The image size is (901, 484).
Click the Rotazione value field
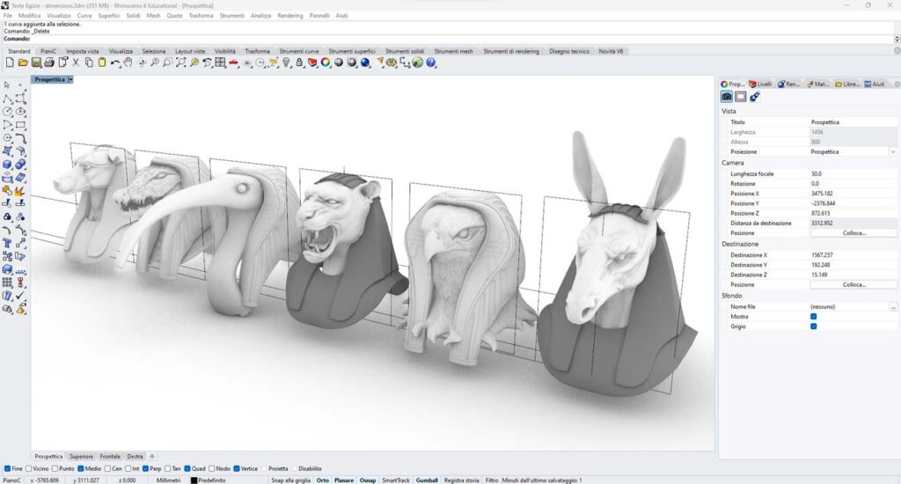pyautogui.click(x=853, y=183)
